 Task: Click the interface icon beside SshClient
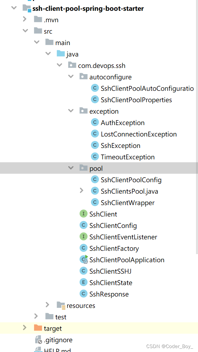click(x=83, y=214)
